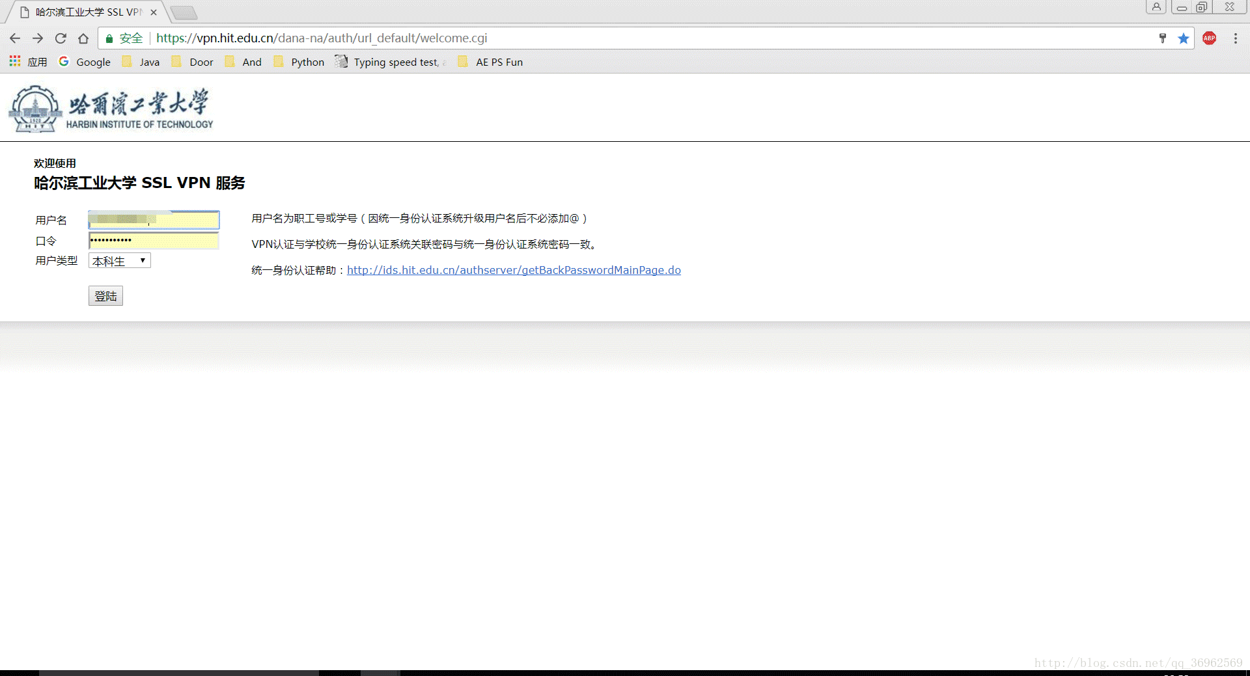Open the Chrome three-dot menu
This screenshot has height=676, width=1250.
[1236, 38]
